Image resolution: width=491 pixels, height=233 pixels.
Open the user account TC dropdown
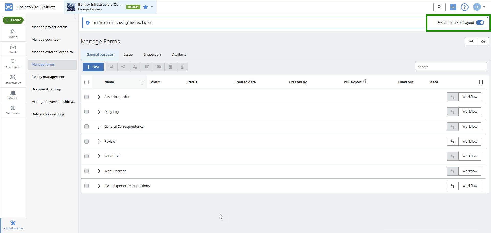[x=479, y=7]
